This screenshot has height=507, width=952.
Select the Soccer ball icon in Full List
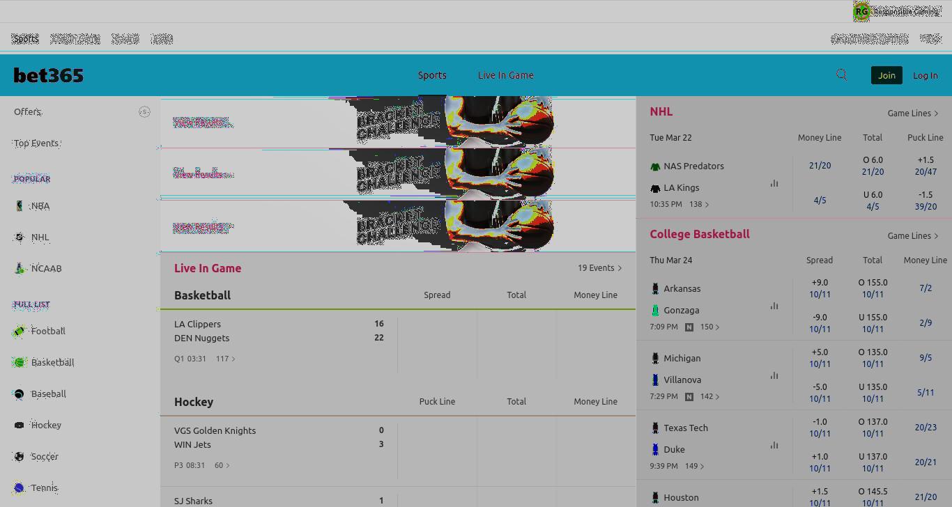(20, 456)
